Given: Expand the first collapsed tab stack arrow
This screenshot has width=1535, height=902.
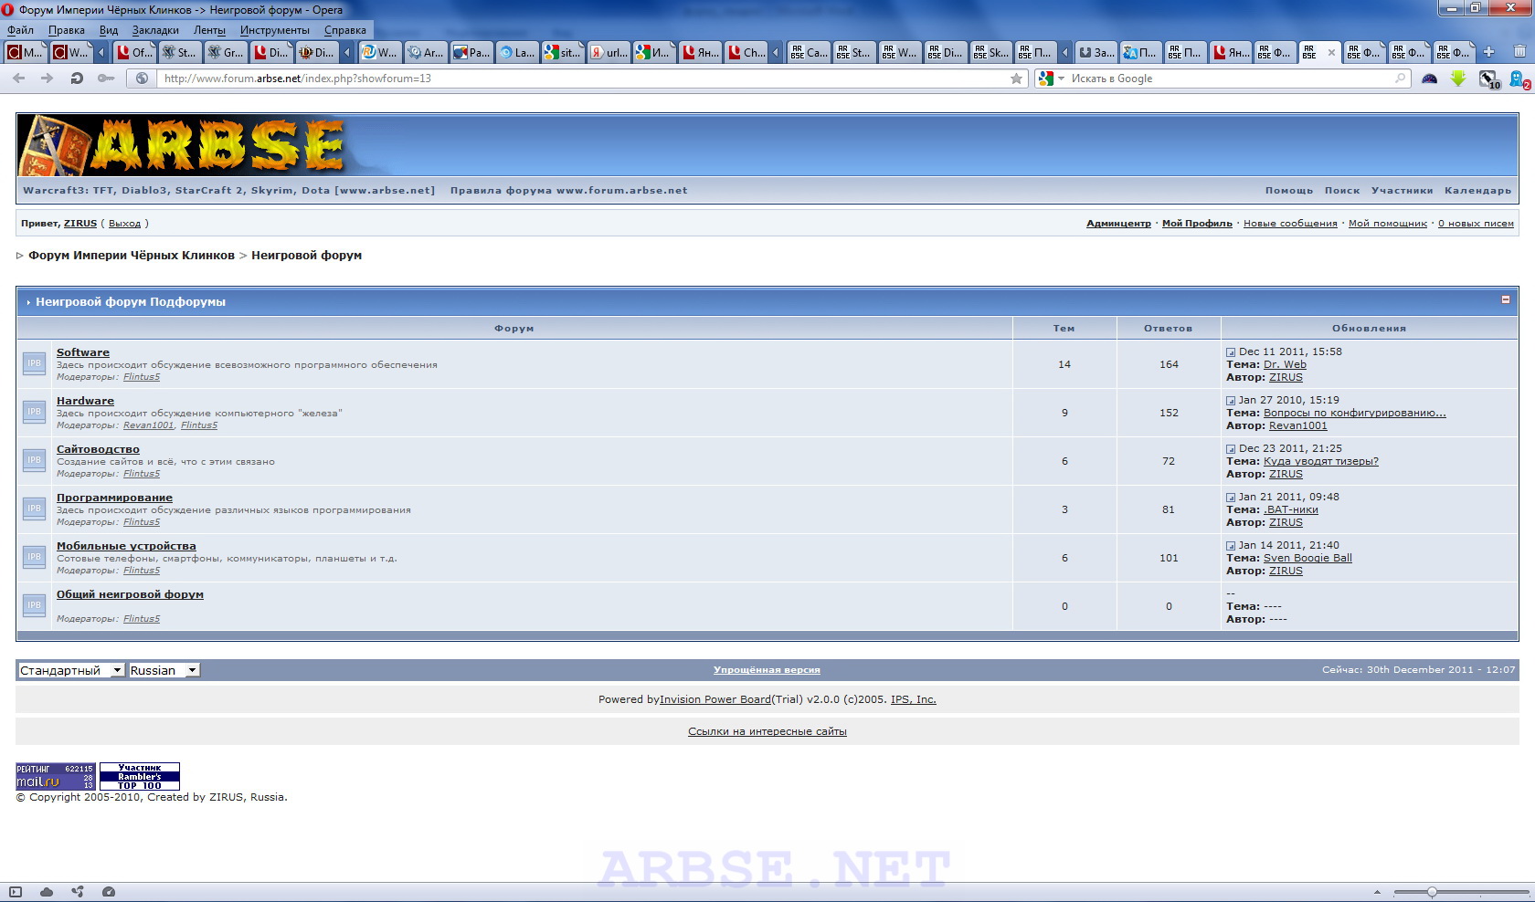Looking at the screenshot, I should 100,53.
